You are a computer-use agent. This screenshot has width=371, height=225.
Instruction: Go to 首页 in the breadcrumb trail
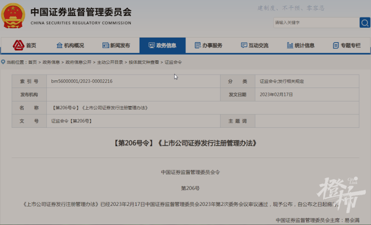click(32, 62)
